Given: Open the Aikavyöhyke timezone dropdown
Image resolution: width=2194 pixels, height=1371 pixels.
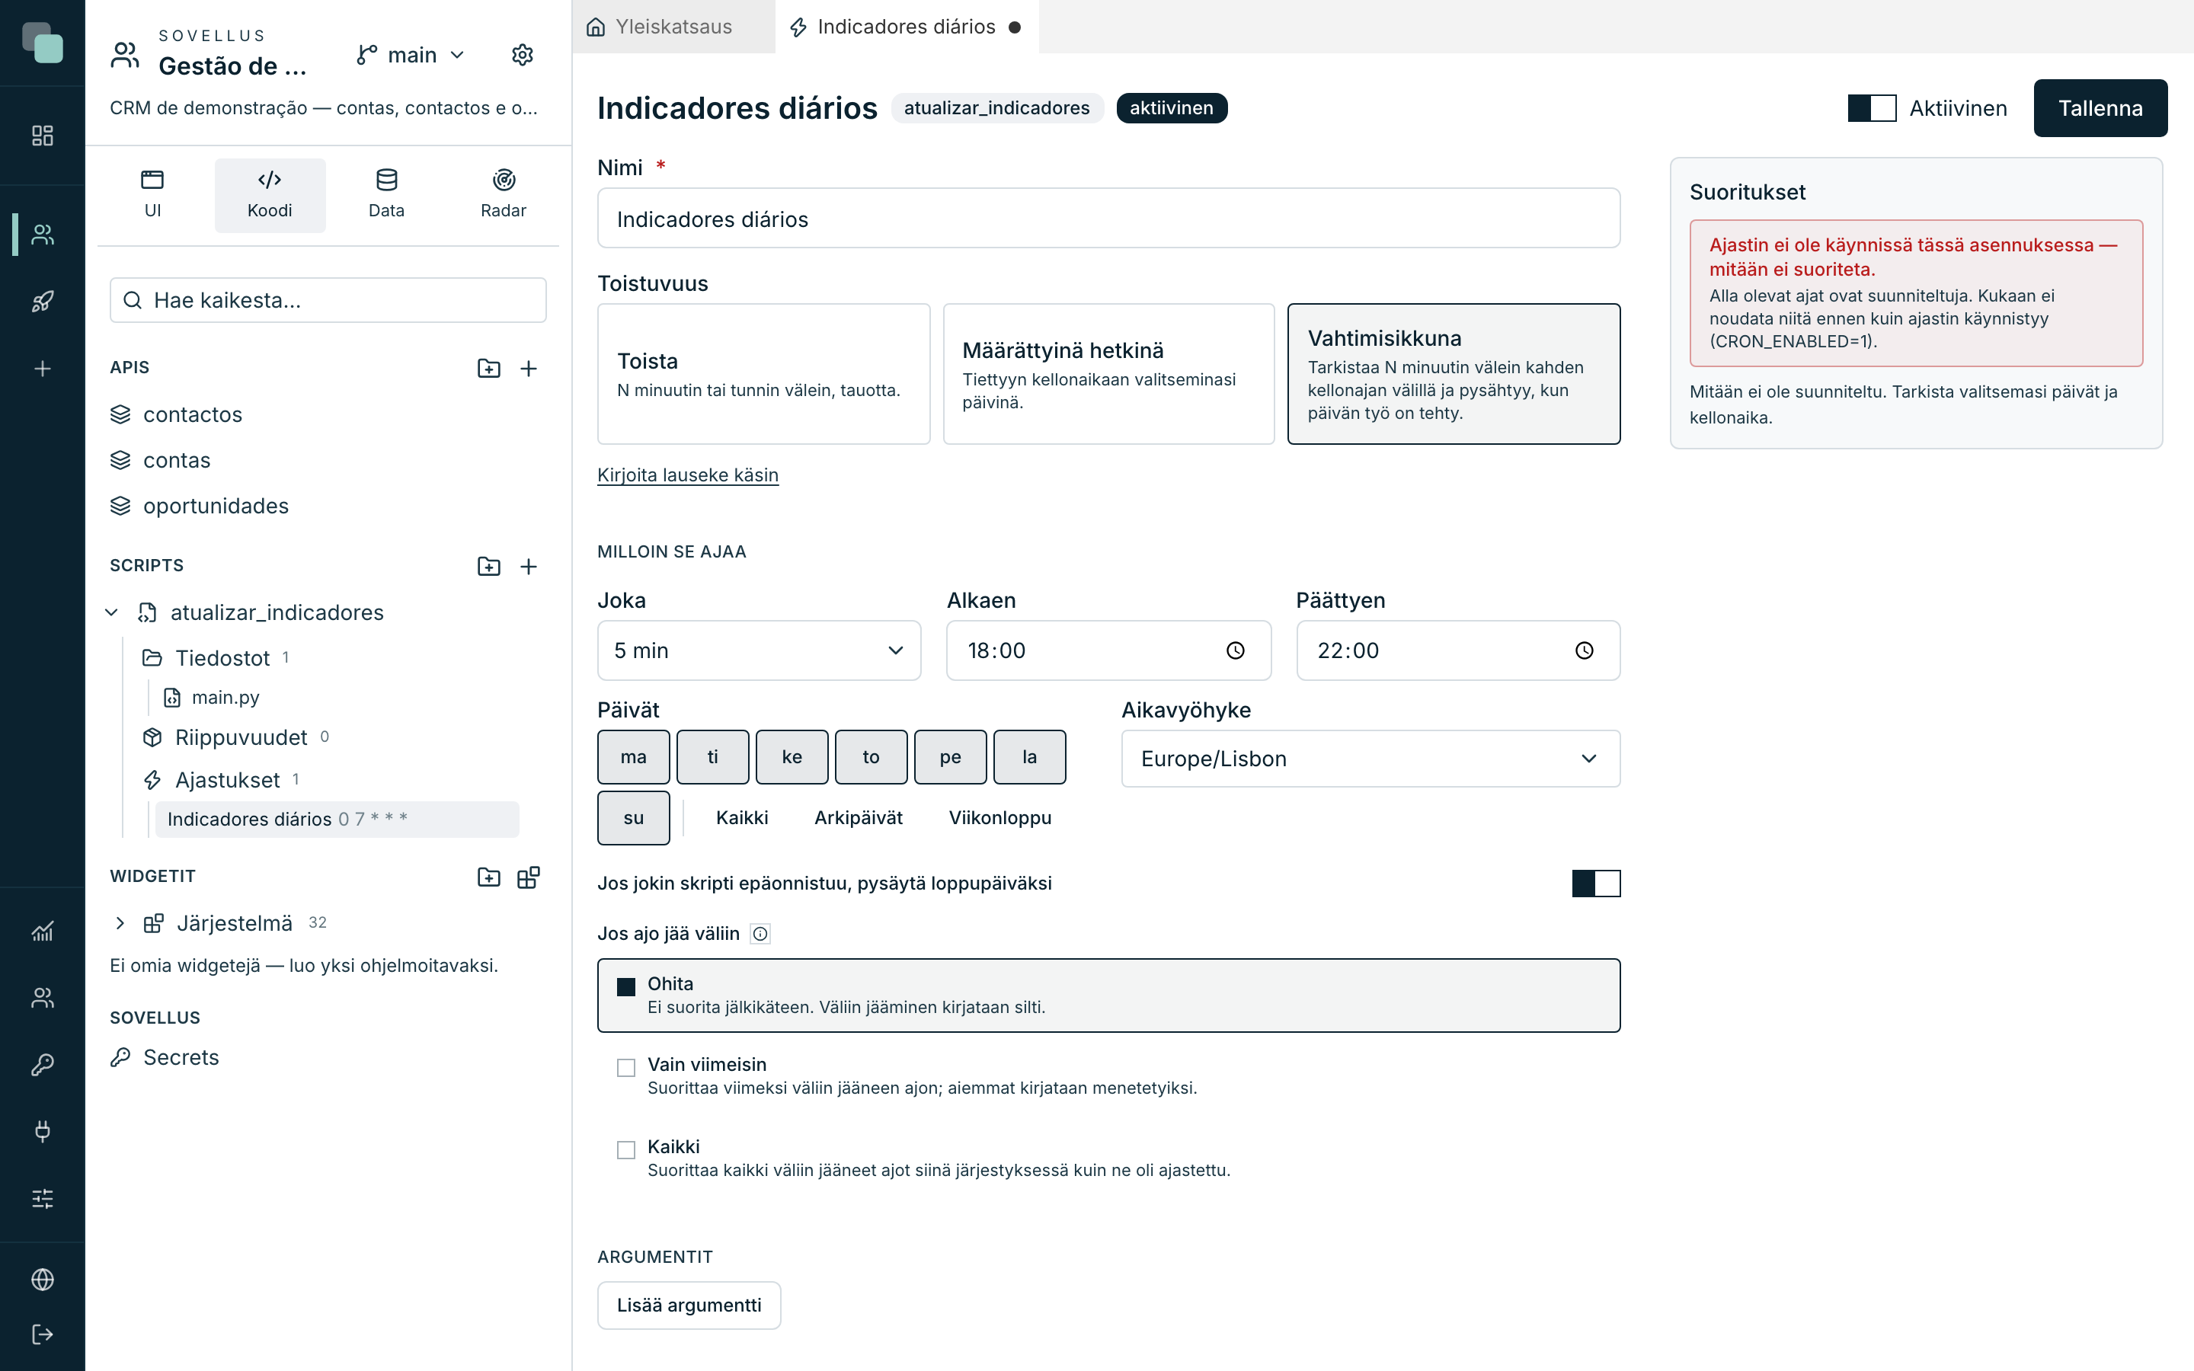Looking at the screenshot, I should point(1370,758).
